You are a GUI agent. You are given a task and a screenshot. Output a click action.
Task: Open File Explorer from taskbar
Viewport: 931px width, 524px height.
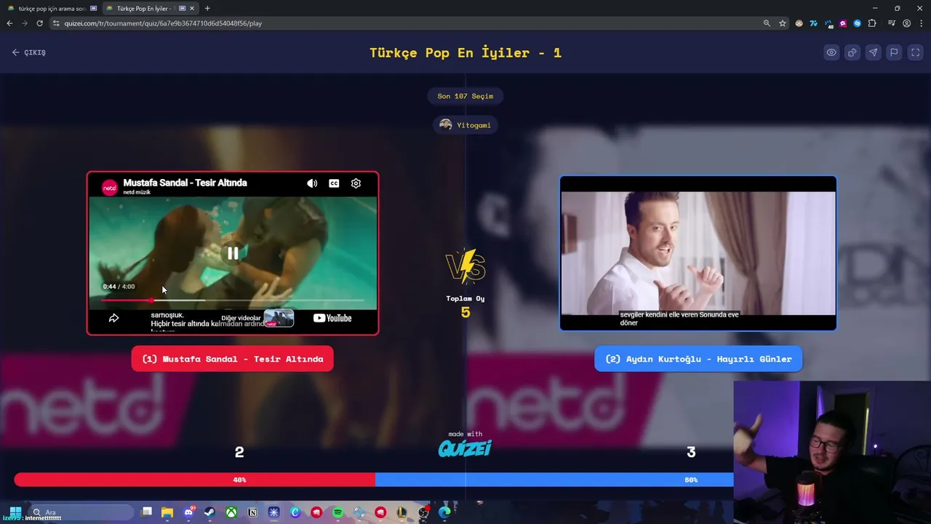167,512
